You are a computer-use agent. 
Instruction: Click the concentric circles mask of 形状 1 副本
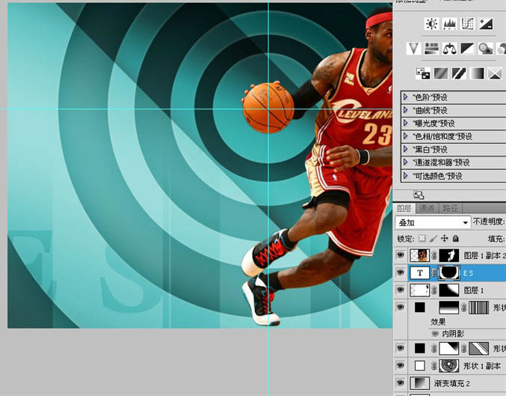449,365
